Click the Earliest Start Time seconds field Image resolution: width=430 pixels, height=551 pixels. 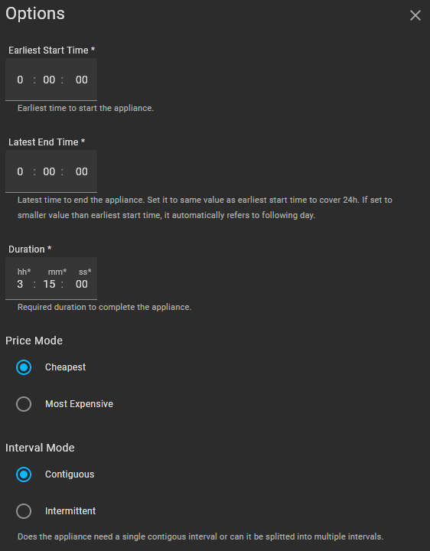82,80
